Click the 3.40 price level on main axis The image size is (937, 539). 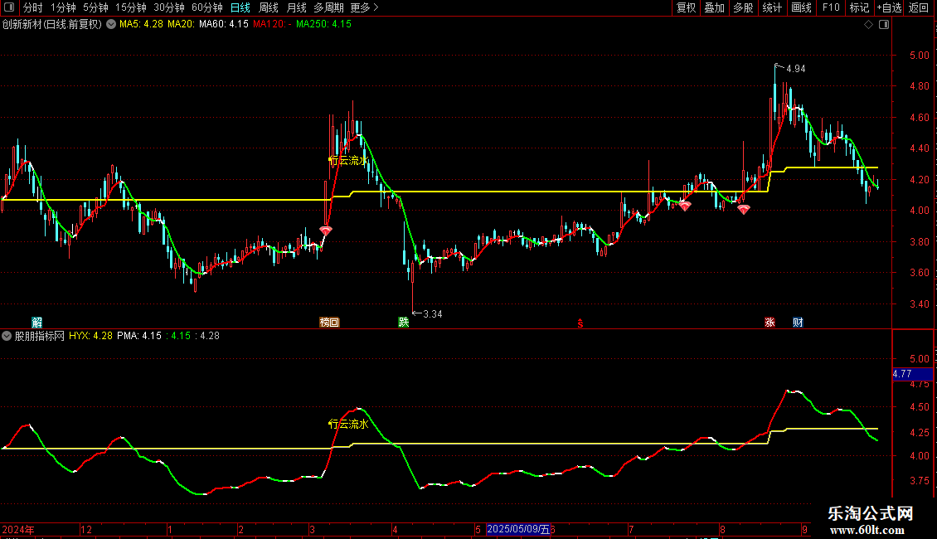click(x=919, y=303)
